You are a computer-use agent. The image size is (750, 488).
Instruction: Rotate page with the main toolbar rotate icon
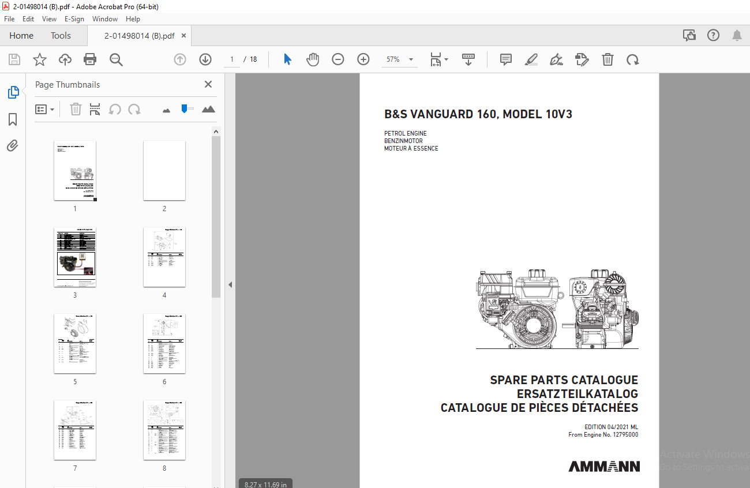[x=633, y=59]
